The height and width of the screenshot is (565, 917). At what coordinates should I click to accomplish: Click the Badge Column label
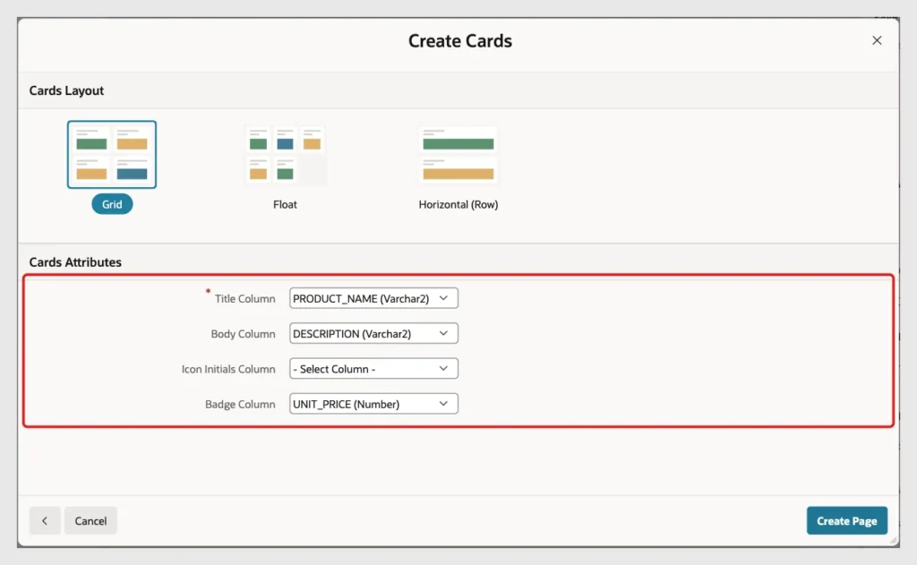(240, 404)
